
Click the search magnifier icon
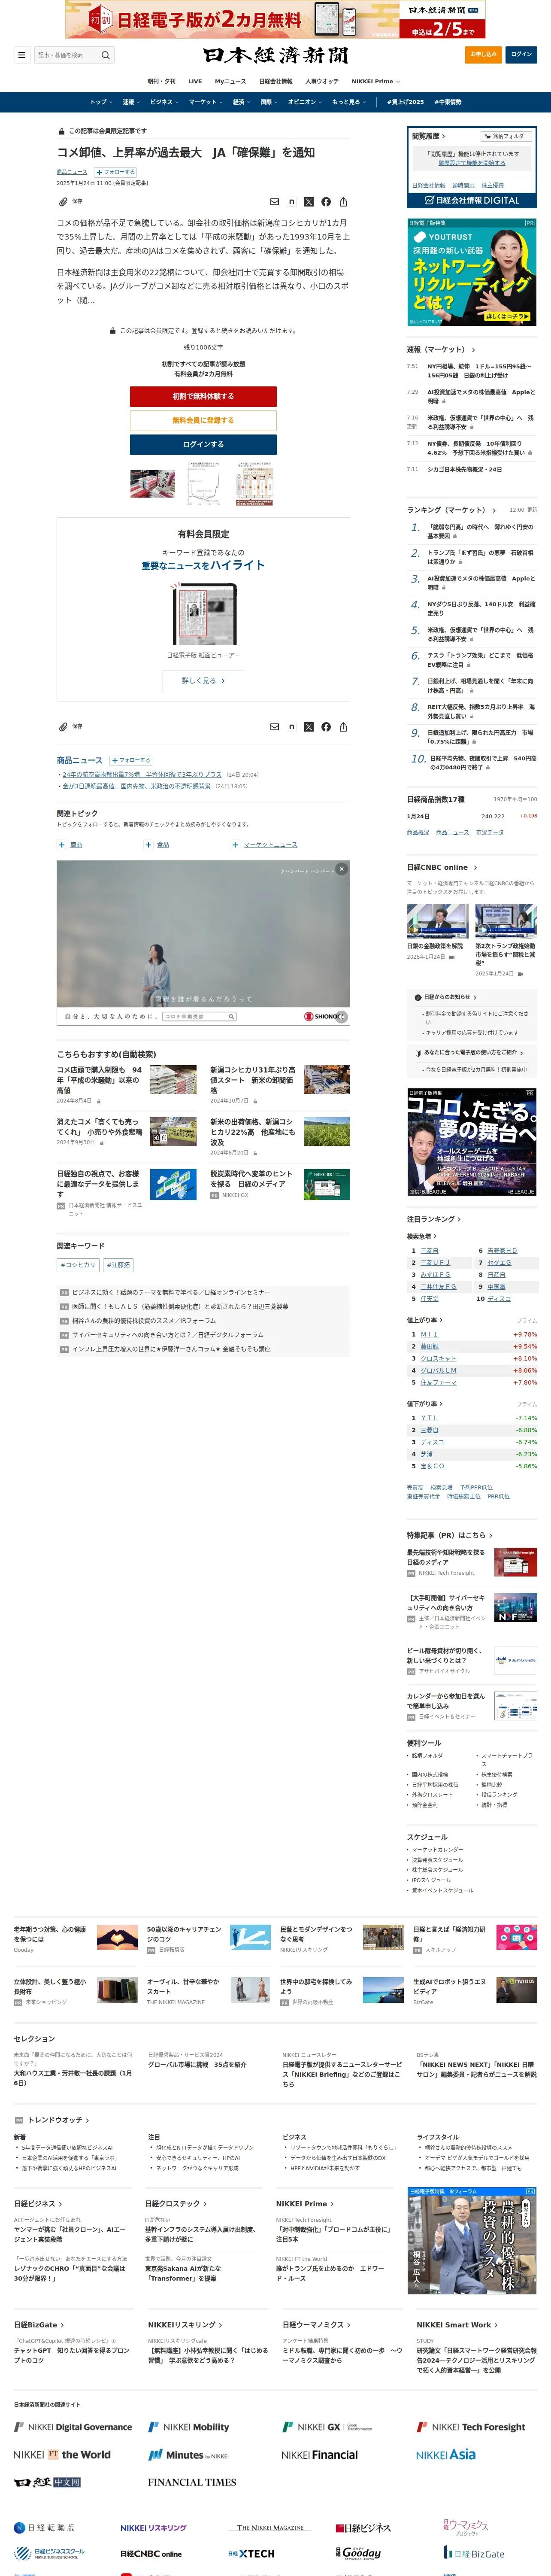(105, 55)
